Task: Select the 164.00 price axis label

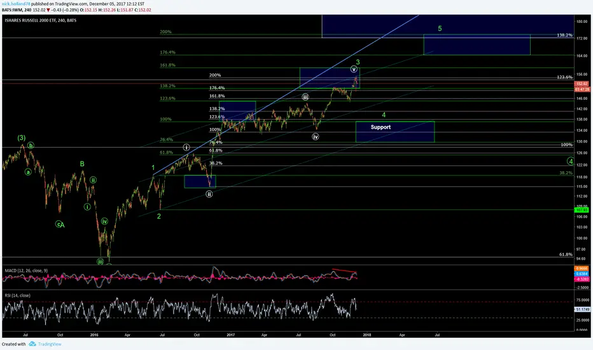Action: click(582, 55)
